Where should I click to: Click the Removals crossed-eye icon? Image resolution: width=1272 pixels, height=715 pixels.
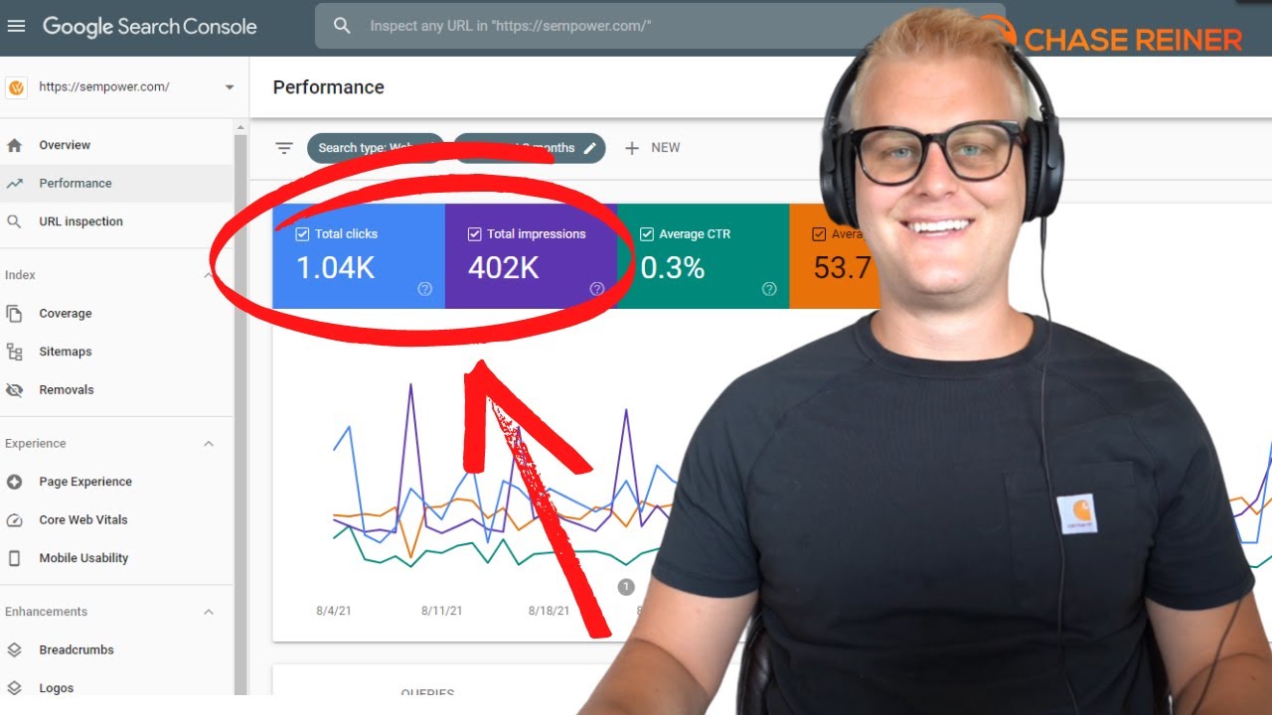[14, 390]
